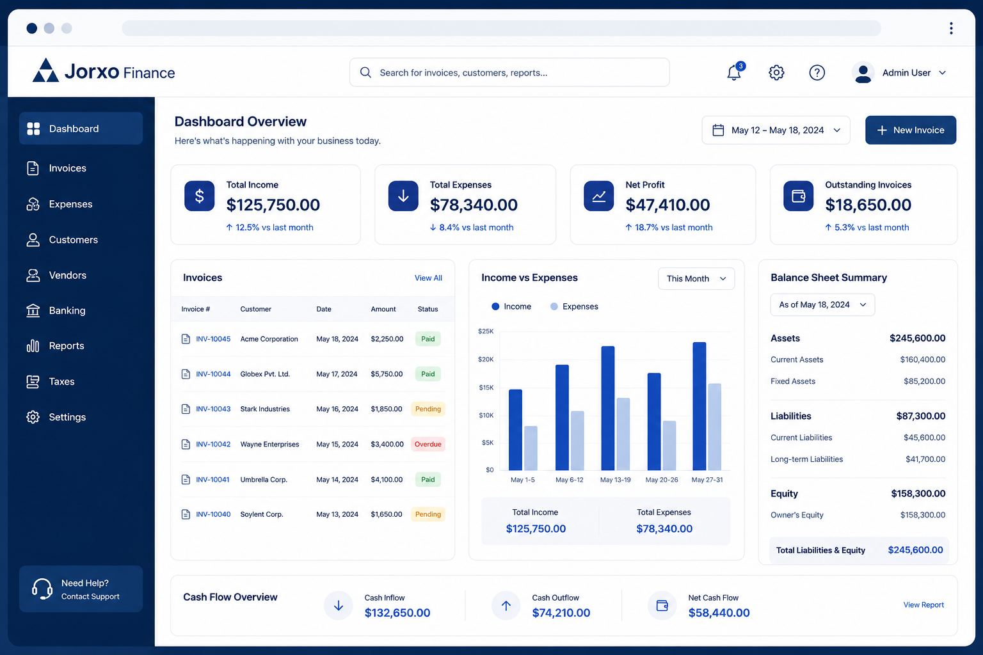This screenshot has height=655, width=983.
Task: Click the search invoices input field
Action: tap(509, 72)
